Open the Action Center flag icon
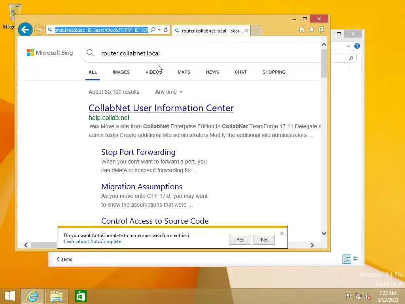405x304 pixels. [348, 296]
